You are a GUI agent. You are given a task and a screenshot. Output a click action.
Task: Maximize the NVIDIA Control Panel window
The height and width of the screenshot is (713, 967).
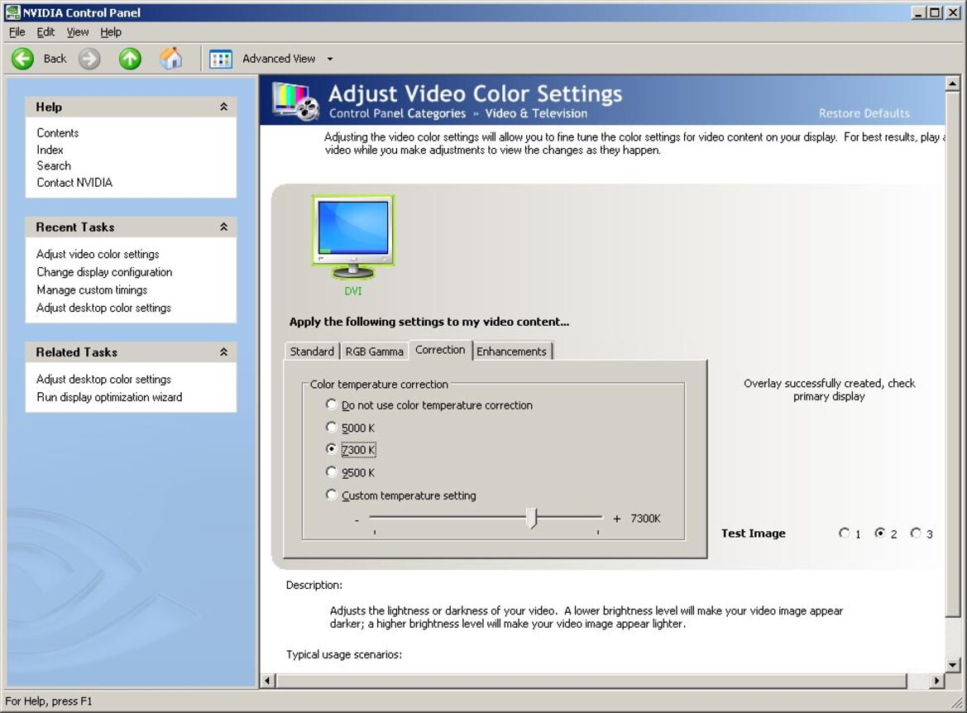[x=935, y=12]
